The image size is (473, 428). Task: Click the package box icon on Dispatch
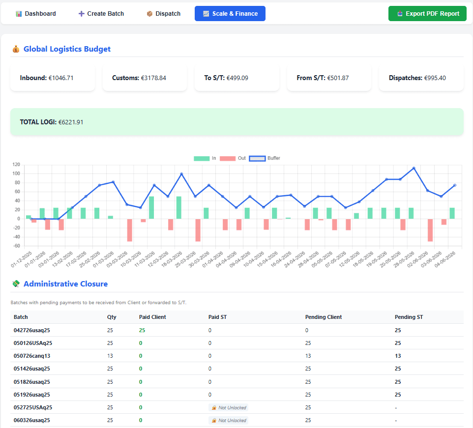(149, 14)
